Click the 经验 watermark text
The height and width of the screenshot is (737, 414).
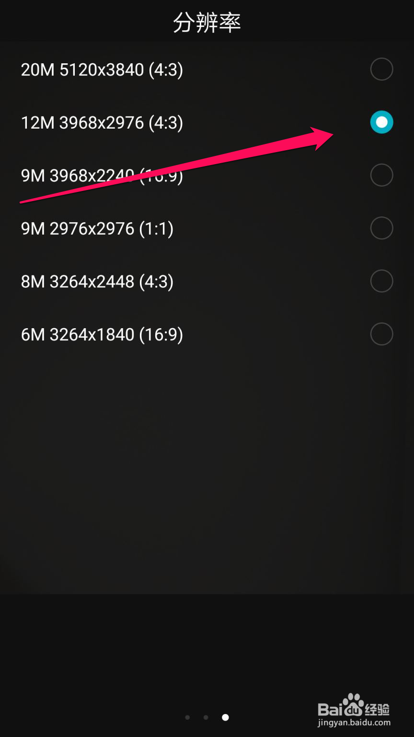pyautogui.click(x=377, y=710)
